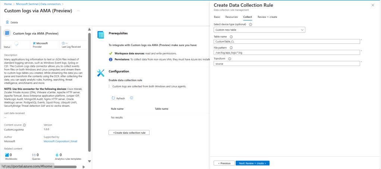Switch to the Basic tab

pos(217,17)
